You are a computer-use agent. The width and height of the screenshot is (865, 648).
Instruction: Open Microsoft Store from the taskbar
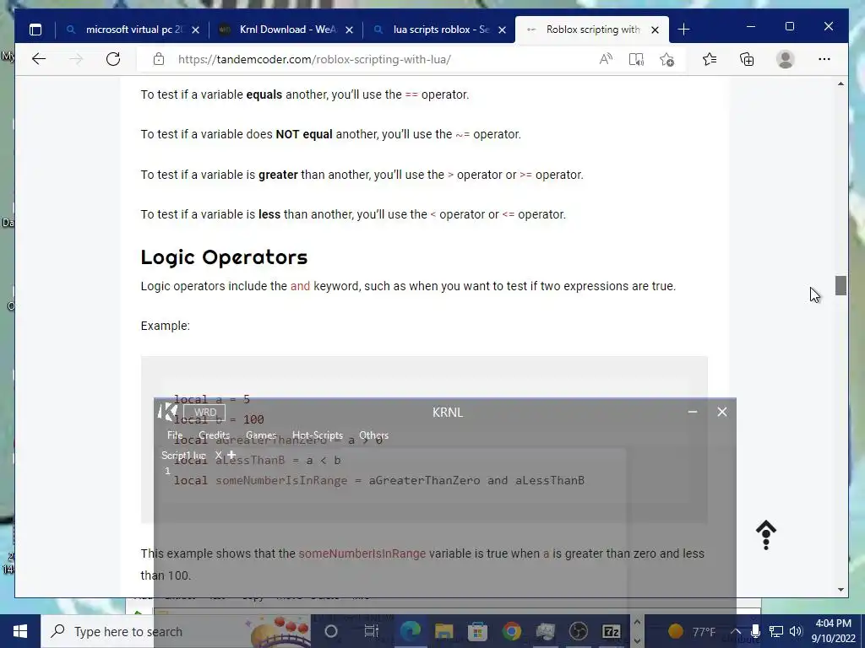click(478, 631)
